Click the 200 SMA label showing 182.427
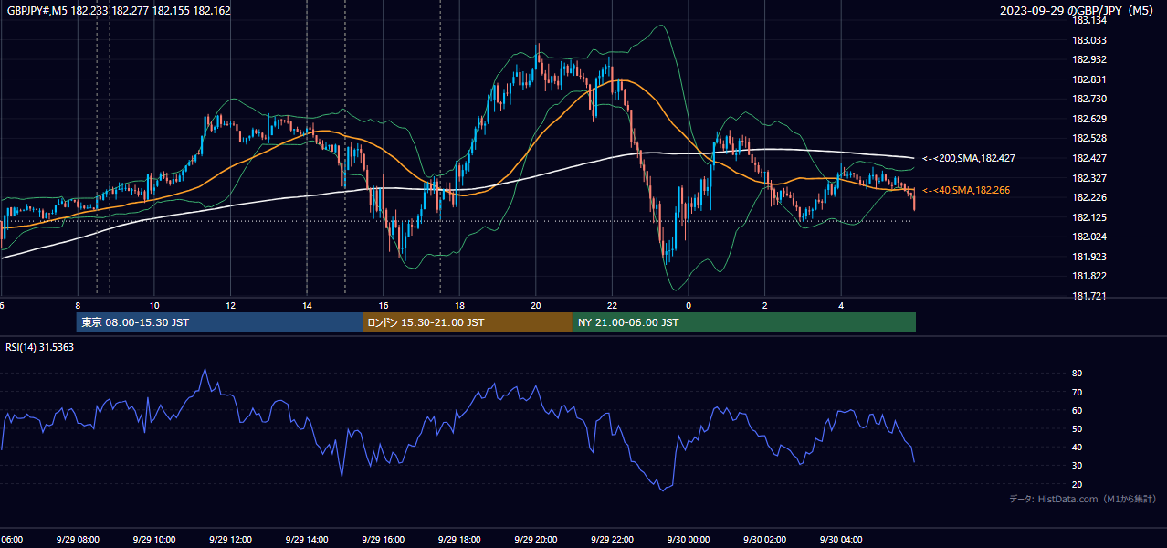Viewport: 1167px width, 548px height. 969,158
